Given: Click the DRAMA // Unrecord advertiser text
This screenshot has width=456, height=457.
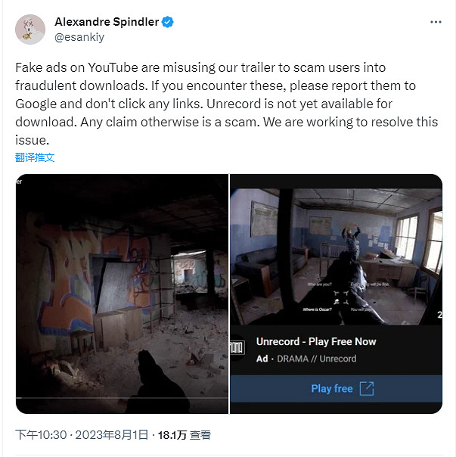Looking at the screenshot, I should click(x=316, y=359).
